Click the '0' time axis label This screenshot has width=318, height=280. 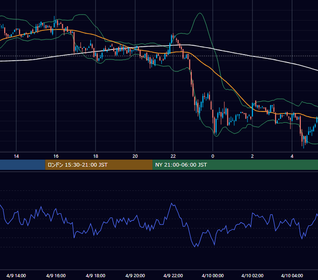click(213, 156)
